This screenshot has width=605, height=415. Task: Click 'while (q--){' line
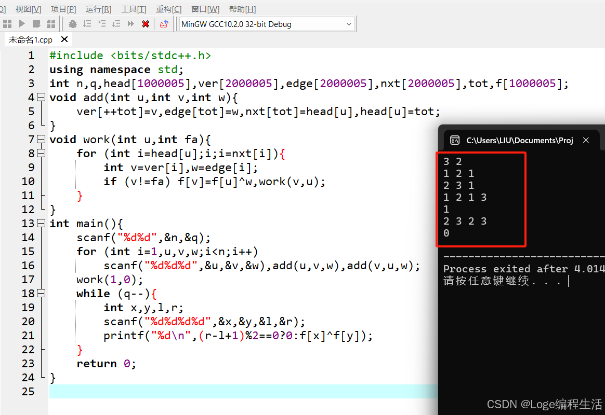pyautogui.click(x=116, y=293)
